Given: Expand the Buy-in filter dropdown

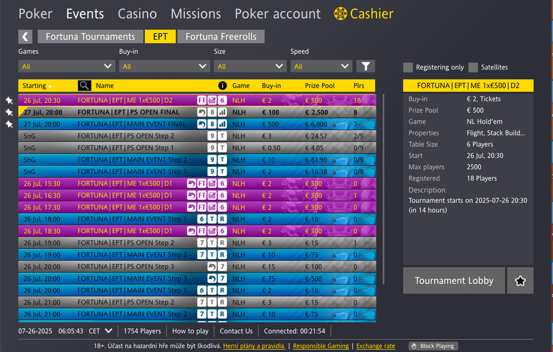Looking at the screenshot, I should pyautogui.click(x=164, y=66).
